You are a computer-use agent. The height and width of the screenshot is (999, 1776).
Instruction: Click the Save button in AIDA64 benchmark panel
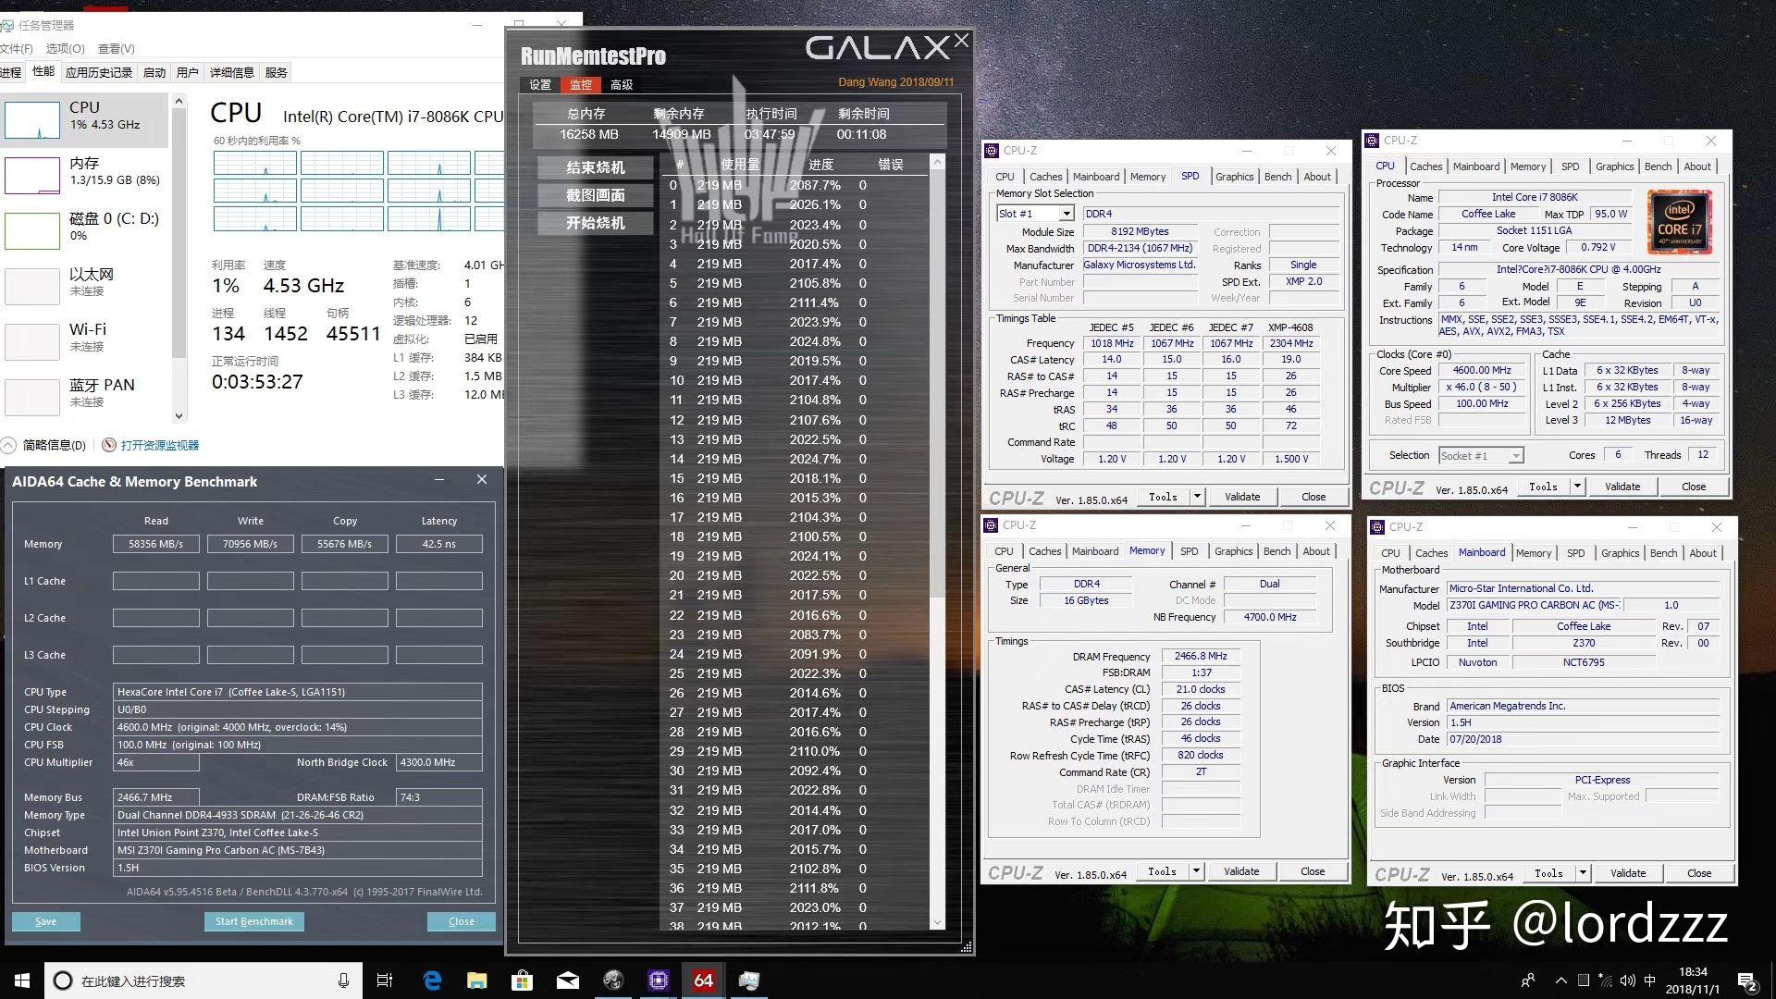[x=45, y=921]
